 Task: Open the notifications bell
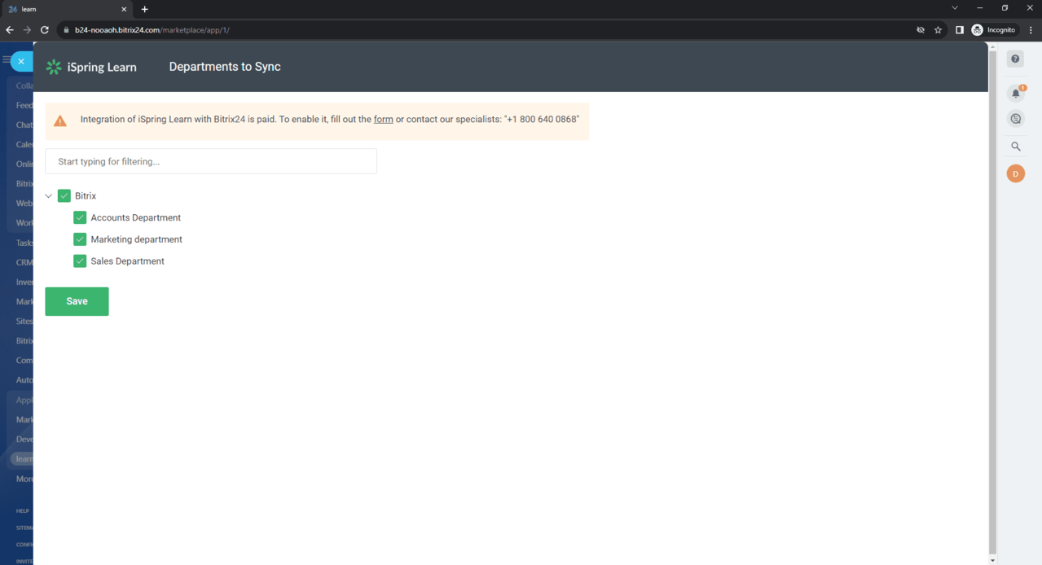[x=1015, y=93]
